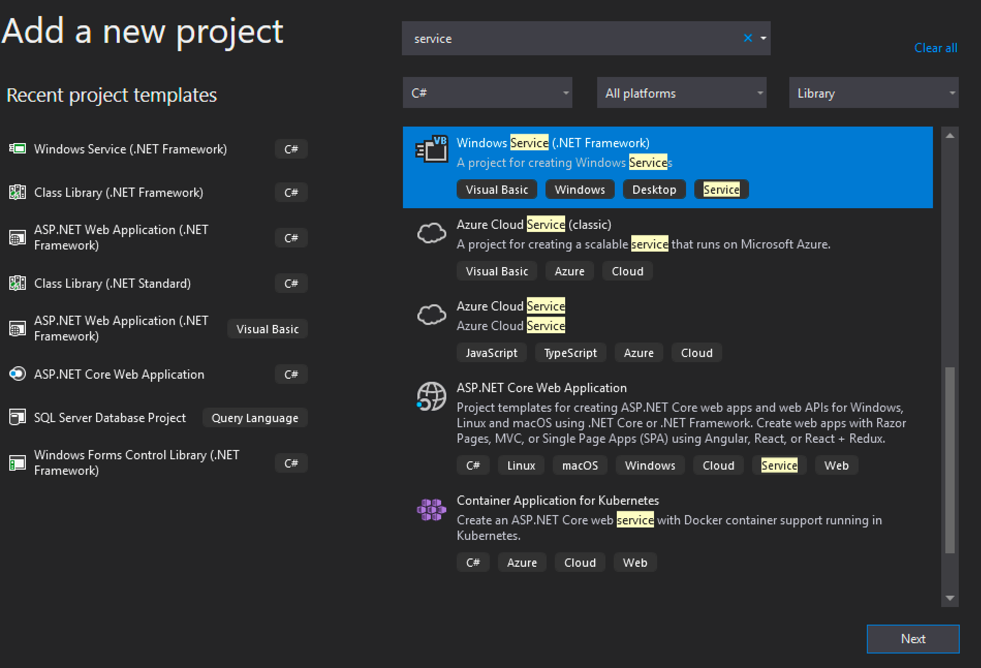The height and width of the screenshot is (668, 981).
Task: Click the Azure Cloud Service (classic) cloud icon
Action: click(x=432, y=233)
